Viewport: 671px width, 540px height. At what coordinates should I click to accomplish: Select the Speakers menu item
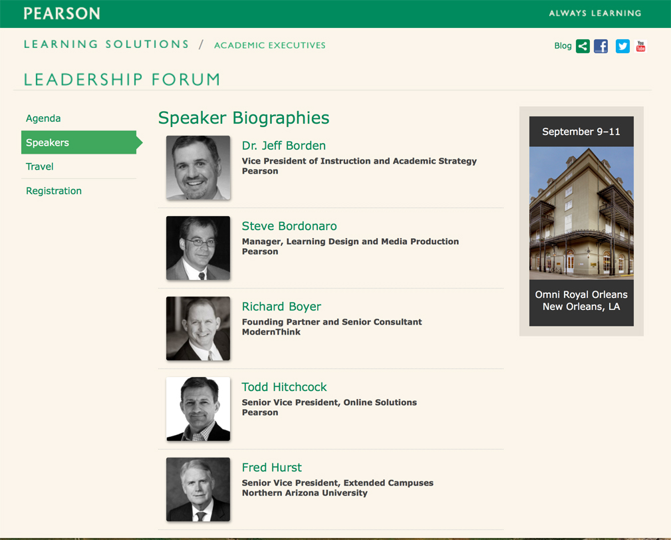point(78,142)
